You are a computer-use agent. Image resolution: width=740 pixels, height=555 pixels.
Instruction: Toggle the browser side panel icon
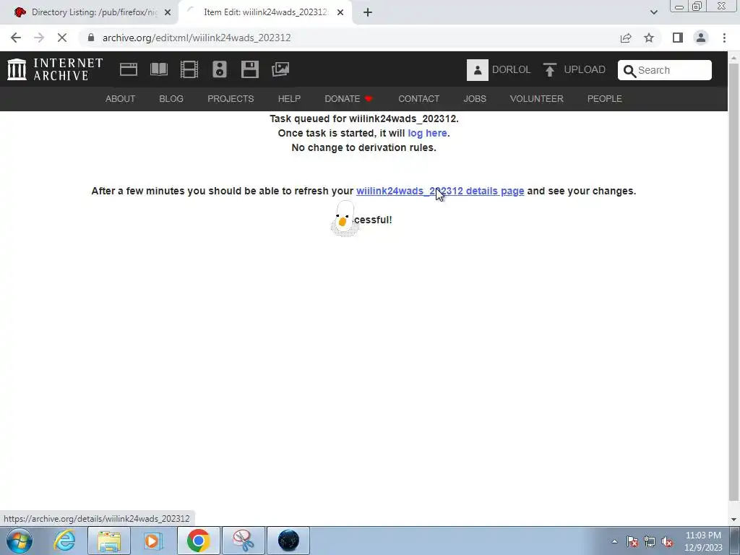(678, 38)
